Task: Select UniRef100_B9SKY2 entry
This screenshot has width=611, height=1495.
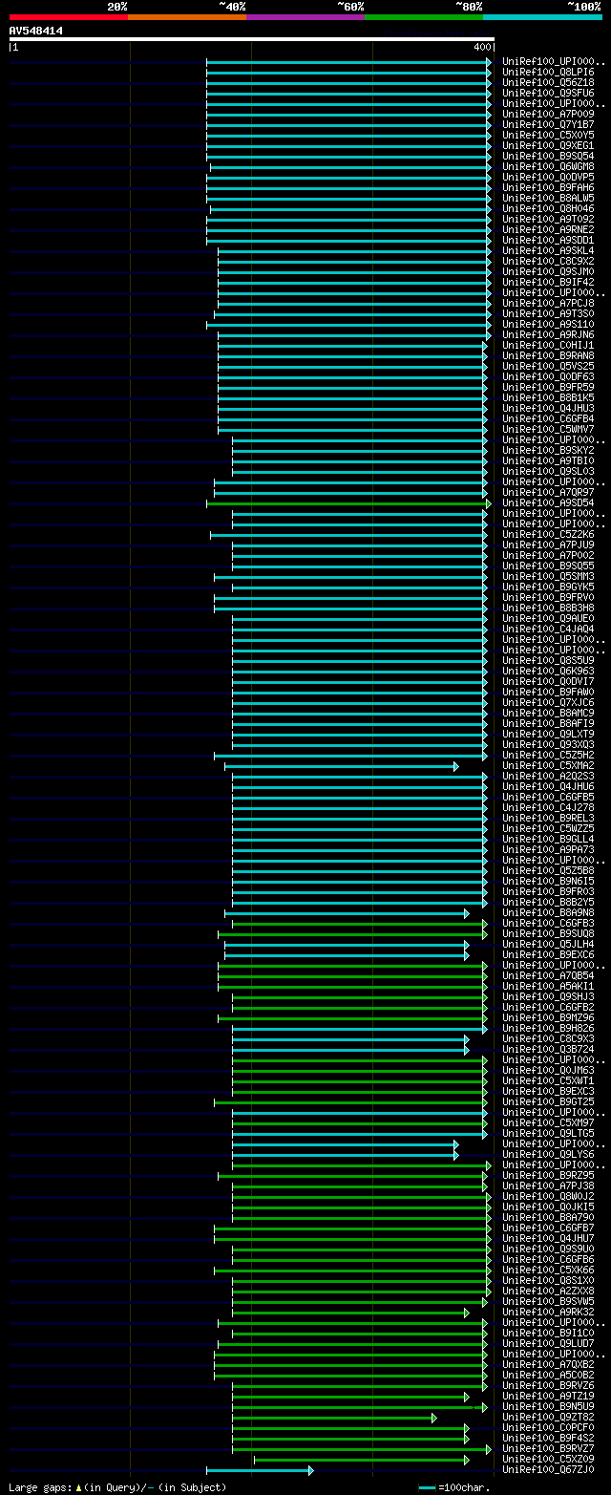Action: (x=548, y=450)
